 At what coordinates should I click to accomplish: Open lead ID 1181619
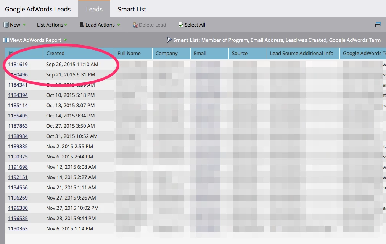[18, 64]
